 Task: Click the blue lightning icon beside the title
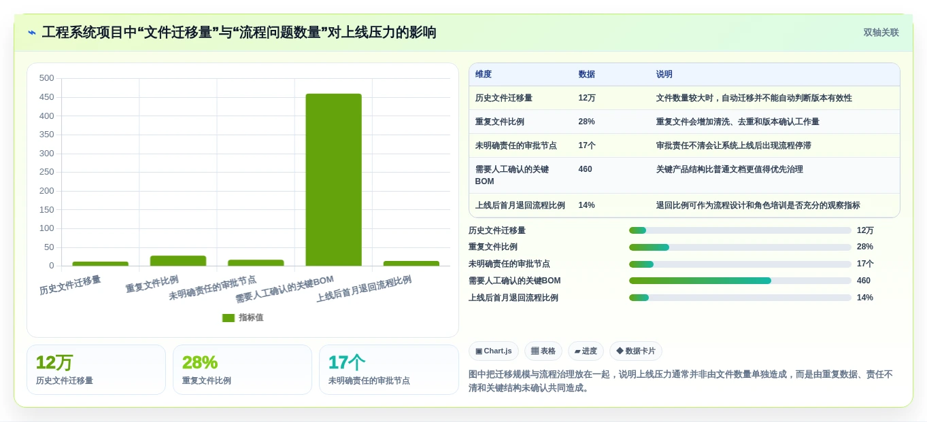point(32,33)
